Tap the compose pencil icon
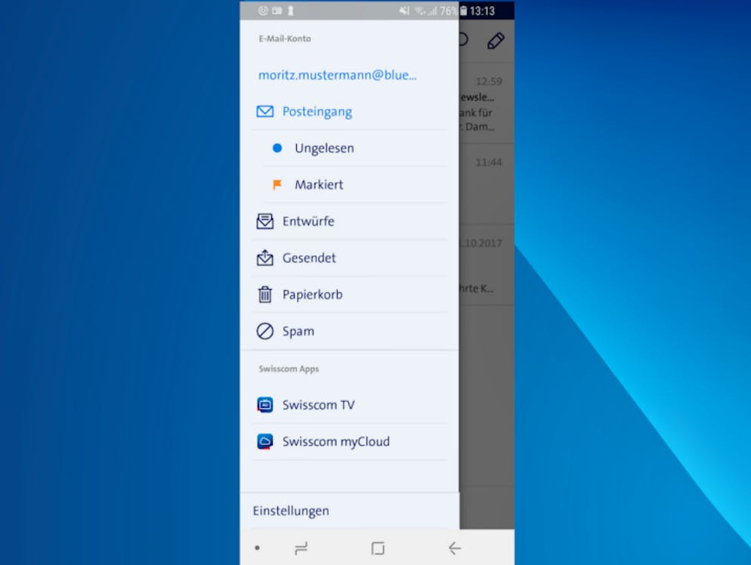The image size is (751, 565). point(496,41)
